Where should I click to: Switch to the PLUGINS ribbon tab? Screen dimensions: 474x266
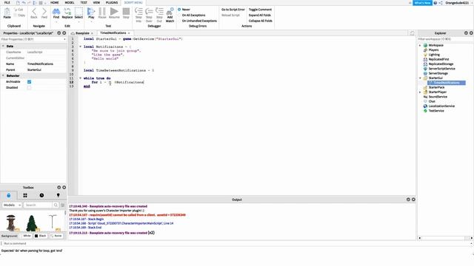(x=112, y=2)
